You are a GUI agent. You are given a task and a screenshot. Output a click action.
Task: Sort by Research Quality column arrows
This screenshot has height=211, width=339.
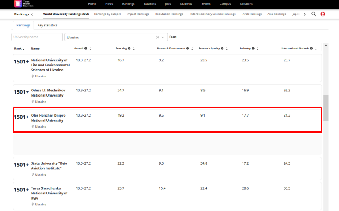pos(227,48)
